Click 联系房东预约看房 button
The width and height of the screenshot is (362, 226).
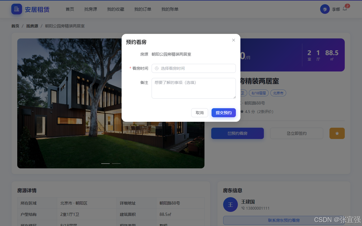284,220
